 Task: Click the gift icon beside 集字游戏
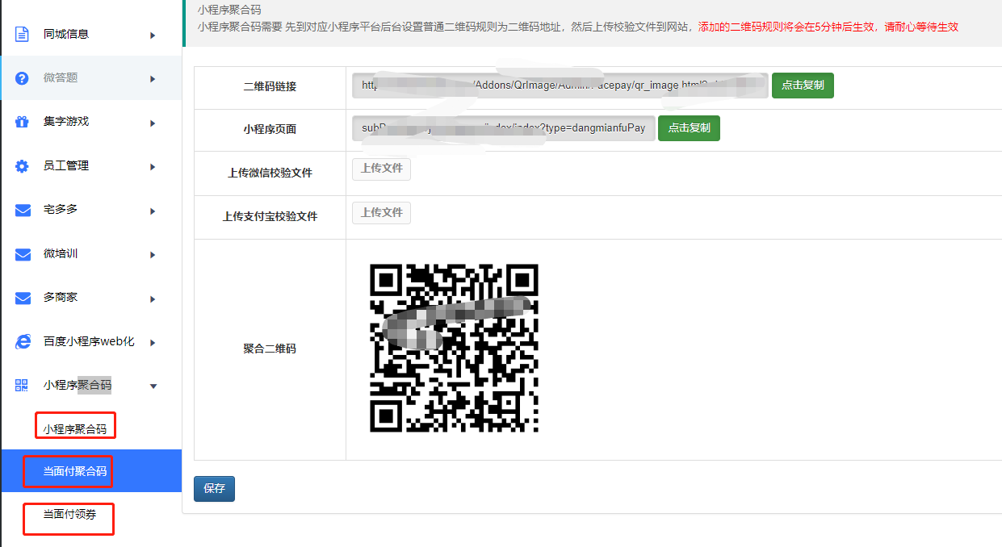click(x=23, y=122)
